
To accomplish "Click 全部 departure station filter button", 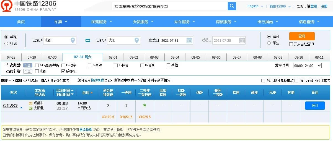I will pyautogui.click(x=28, y=71).
